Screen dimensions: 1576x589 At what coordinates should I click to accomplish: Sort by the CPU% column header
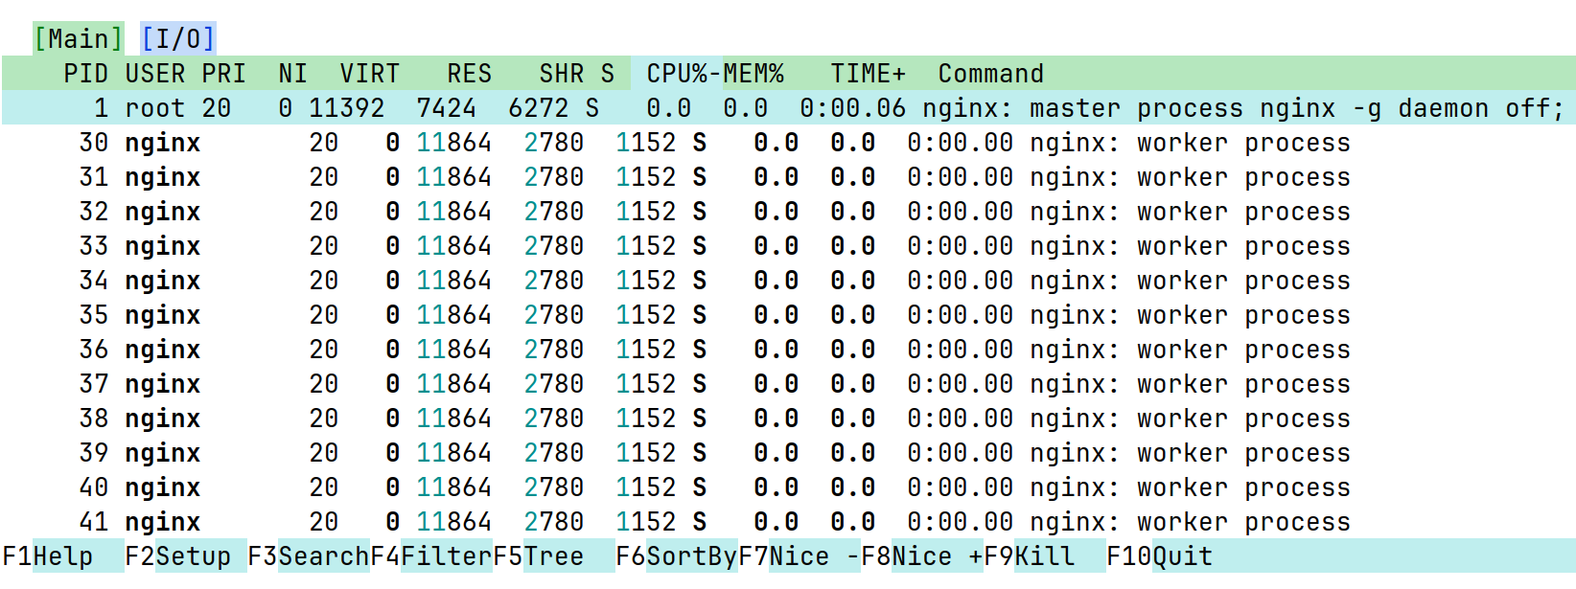676,74
